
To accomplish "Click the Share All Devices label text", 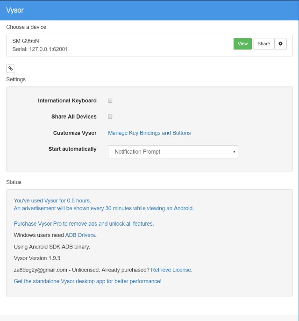I will 74,116.
